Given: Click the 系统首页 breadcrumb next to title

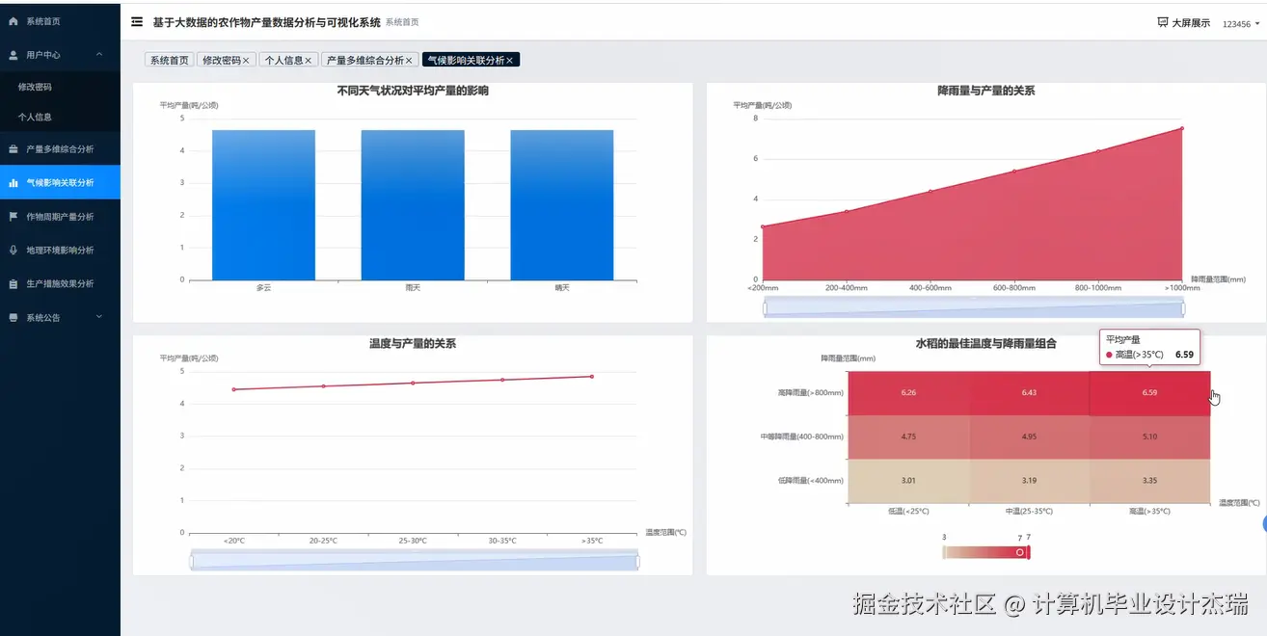Looking at the screenshot, I should pyautogui.click(x=402, y=21).
